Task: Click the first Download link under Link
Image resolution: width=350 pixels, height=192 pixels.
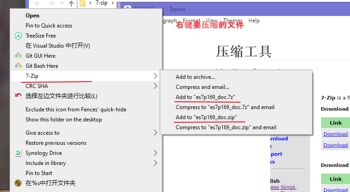Action: (335, 134)
